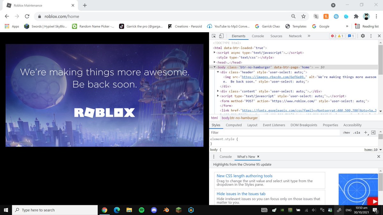Select the html breadcrumb item

[214, 118]
